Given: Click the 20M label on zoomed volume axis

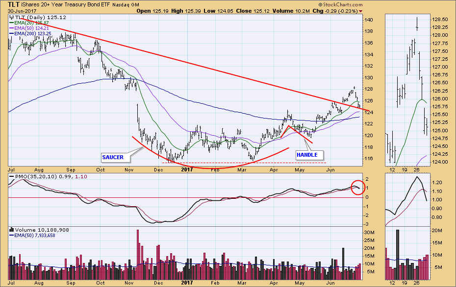Looking at the screenshot, I should [x=437, y=231].
